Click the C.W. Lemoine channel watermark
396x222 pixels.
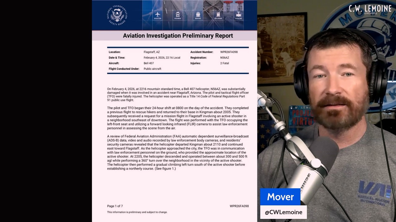pos(370,9)
